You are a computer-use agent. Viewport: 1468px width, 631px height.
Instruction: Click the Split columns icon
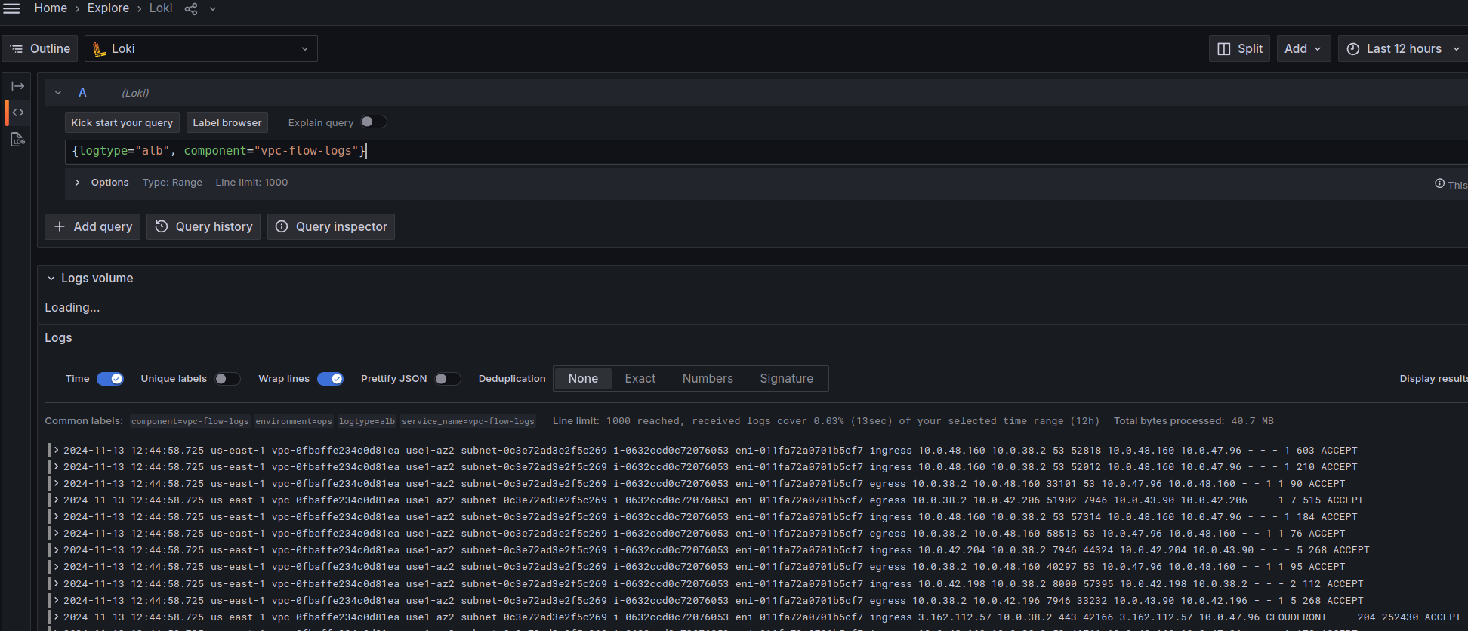click(x=1224, y=49)
